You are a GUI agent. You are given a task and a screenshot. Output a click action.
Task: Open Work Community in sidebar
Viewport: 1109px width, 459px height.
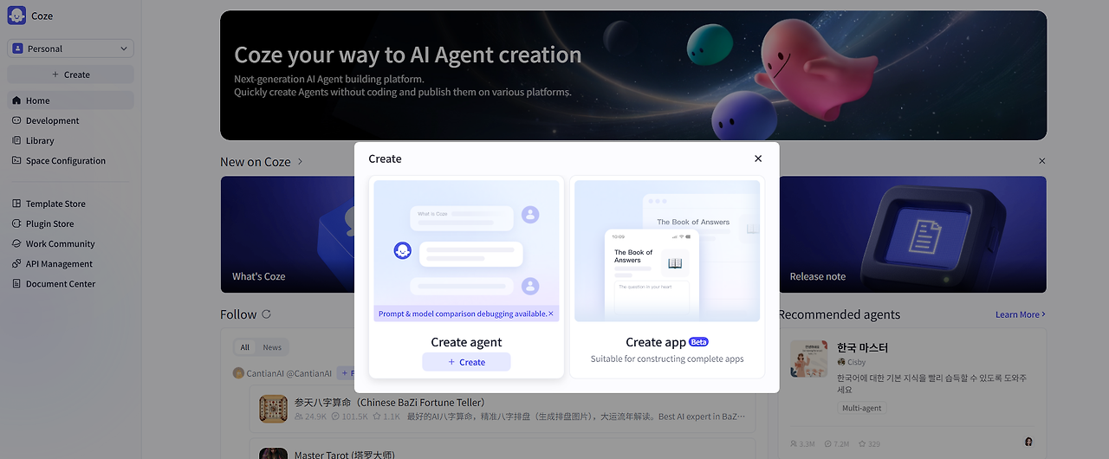(71, 243)
